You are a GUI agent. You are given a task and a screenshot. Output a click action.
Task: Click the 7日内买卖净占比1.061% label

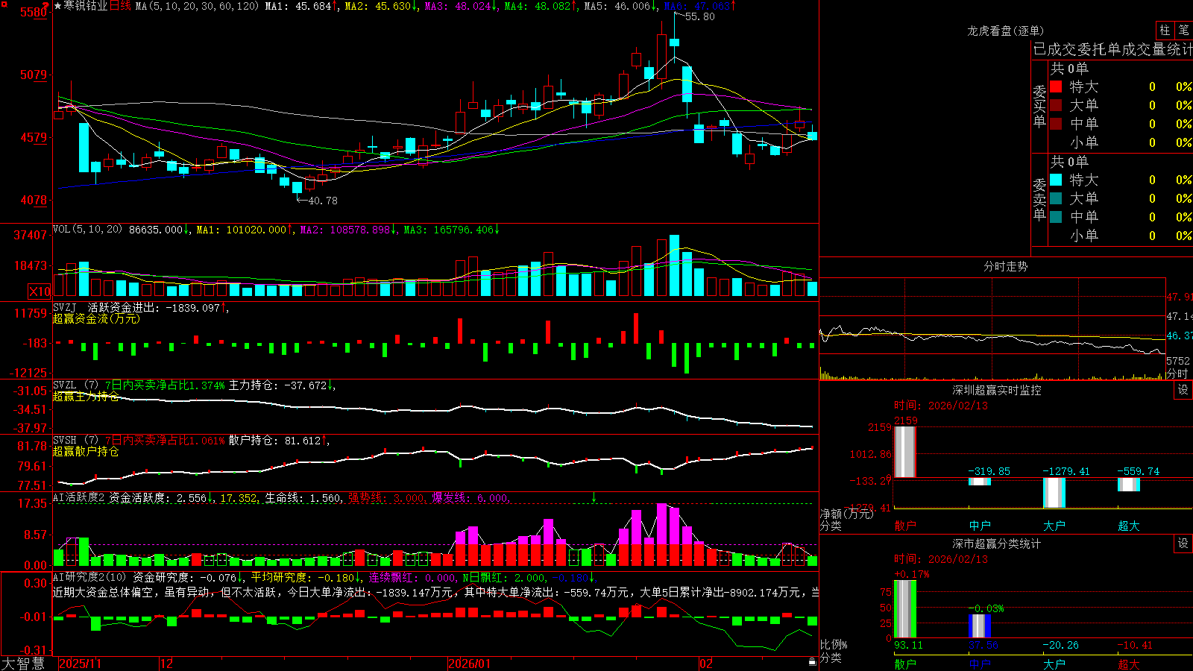165,441
